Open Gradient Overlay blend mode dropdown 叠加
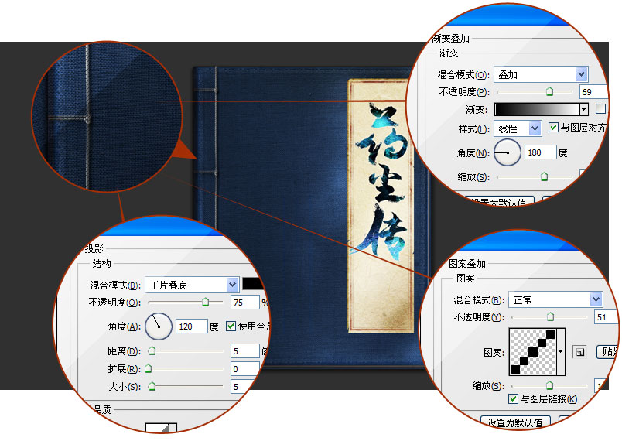The height and width of the screenshot is (441, 622). [541, 74]
